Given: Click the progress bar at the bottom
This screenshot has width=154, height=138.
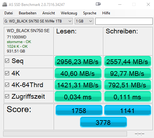Looking at the screenshot, I should pyautogui.click(x=65, y=134).
